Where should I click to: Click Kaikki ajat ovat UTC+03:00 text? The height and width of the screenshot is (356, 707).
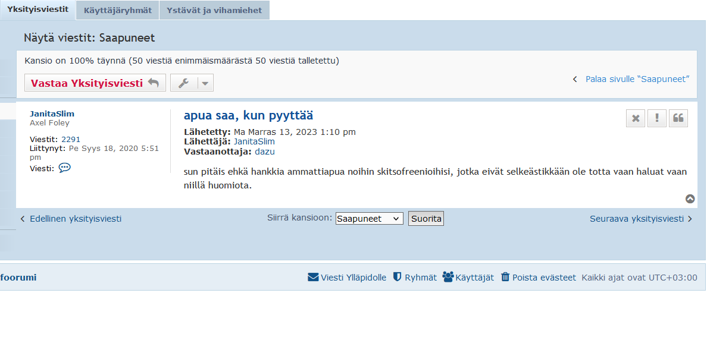pyautogui.click(x=639, y=278)
